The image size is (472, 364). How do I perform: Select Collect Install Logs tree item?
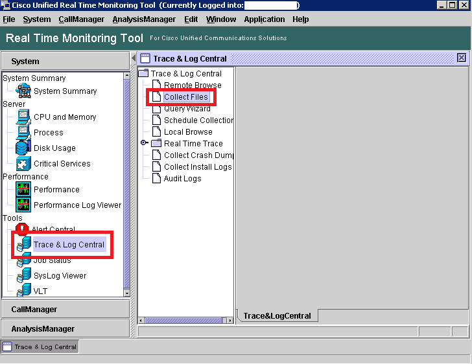click(x=198, y=166)
